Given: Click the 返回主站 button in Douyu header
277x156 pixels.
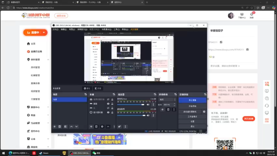Looking at the screenshot, I should coord(61,16).
